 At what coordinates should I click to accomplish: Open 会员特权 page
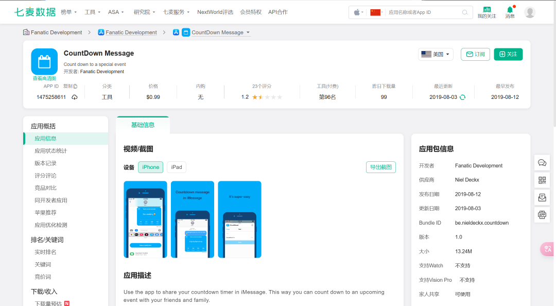[x=251, y=12]
